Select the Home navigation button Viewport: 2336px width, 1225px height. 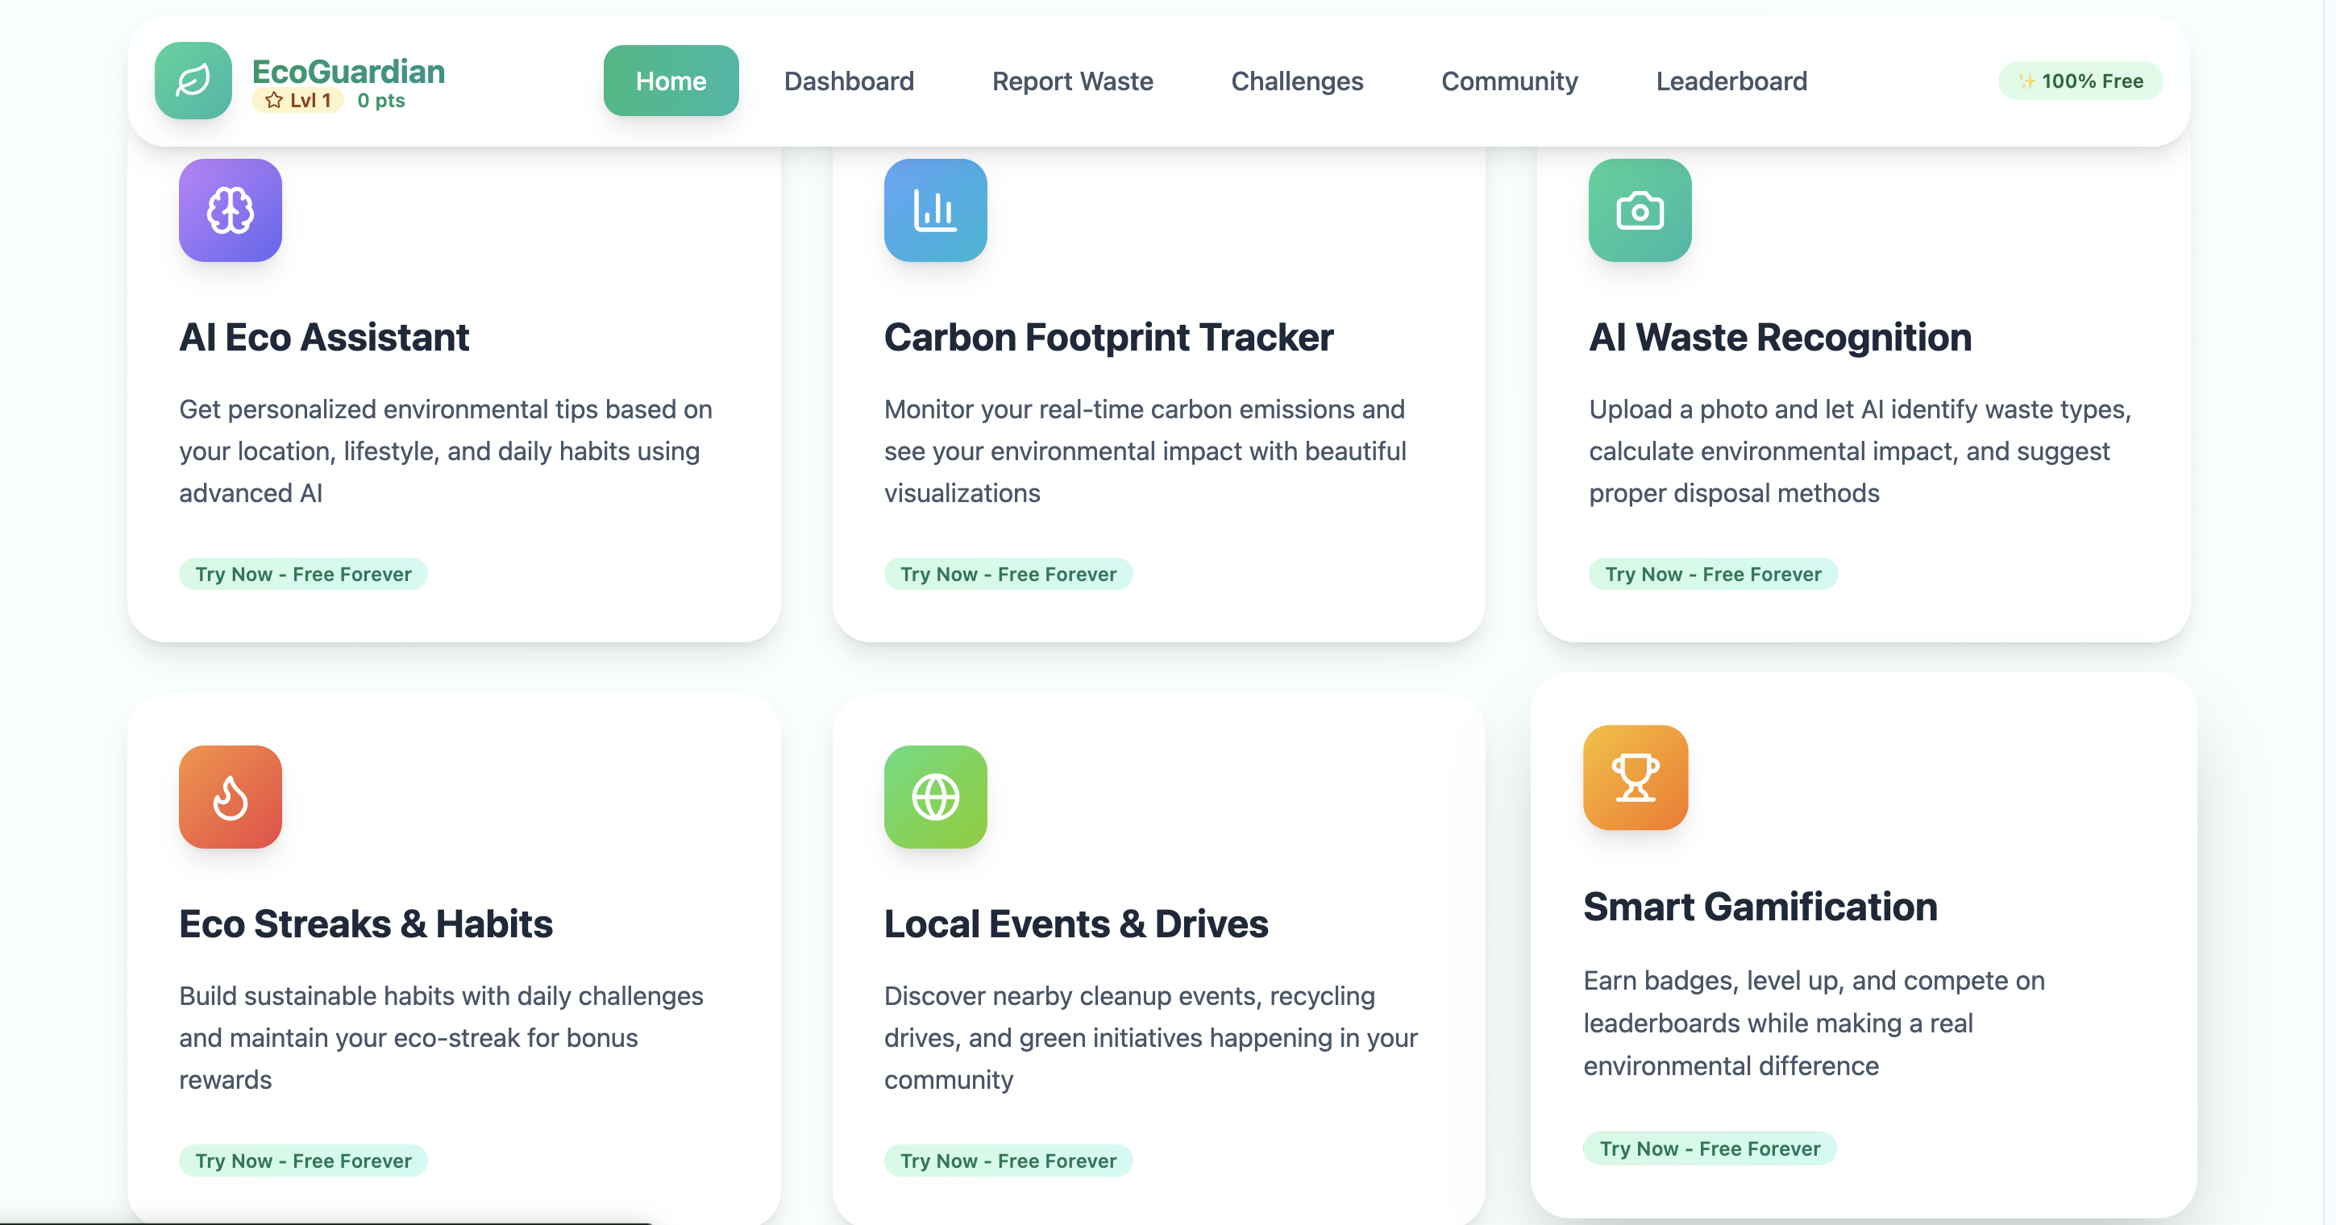(671, 81)
